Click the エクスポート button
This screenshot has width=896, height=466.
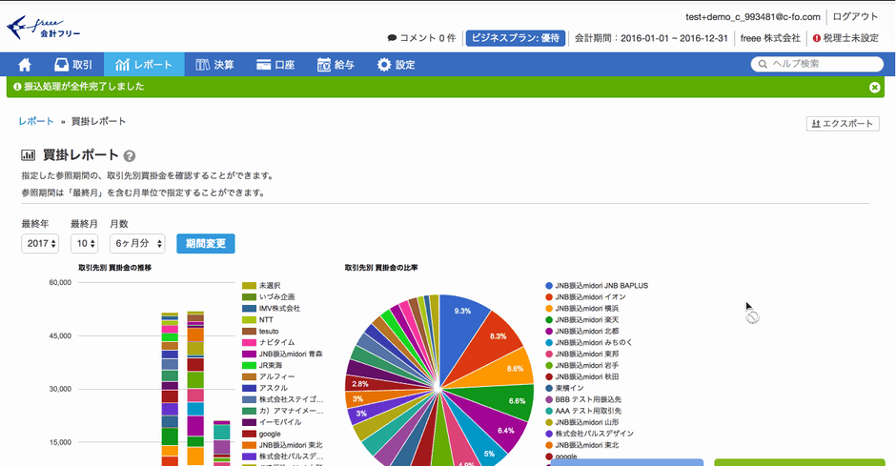tap(842, 124)
